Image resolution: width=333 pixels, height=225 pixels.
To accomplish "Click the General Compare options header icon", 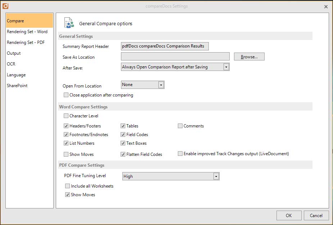I will tap(69, 23).
